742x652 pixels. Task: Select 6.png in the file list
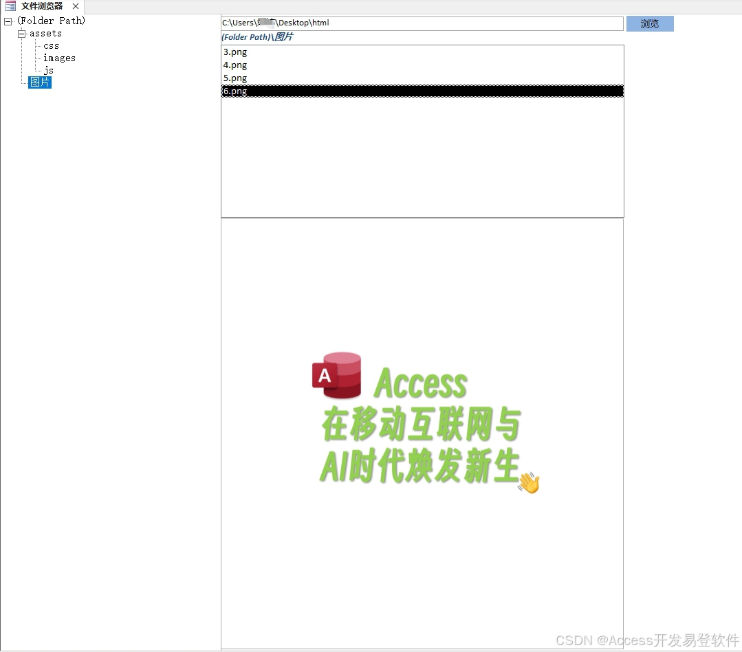coord(422,91)
